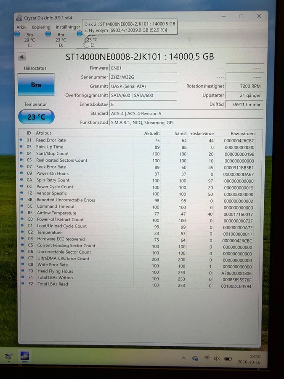Click the Drifttid value 55911 timmar
Viewport: 284px width, 379px height.
(x=244, y=105)
